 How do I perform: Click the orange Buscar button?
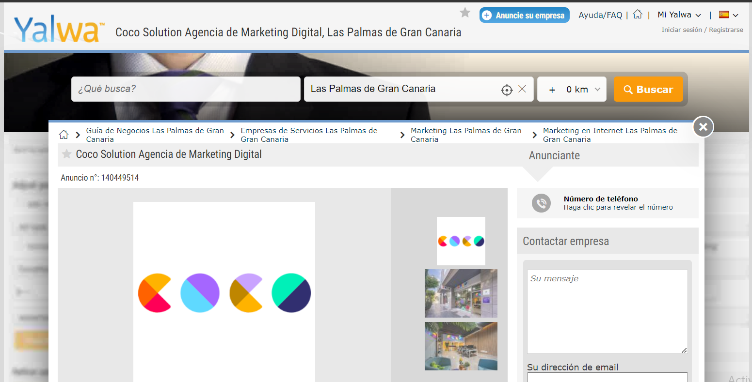[x=648, y=89]
